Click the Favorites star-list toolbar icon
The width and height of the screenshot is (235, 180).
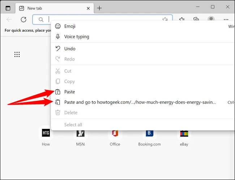(182, 20)
